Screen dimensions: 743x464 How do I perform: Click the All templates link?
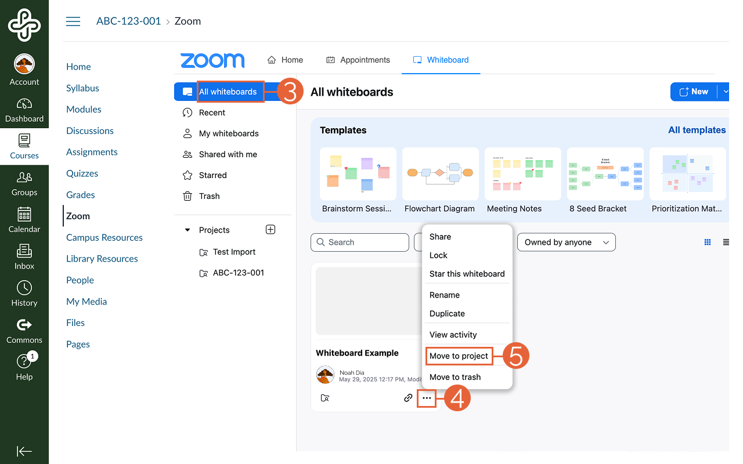[x=697, y=130]
